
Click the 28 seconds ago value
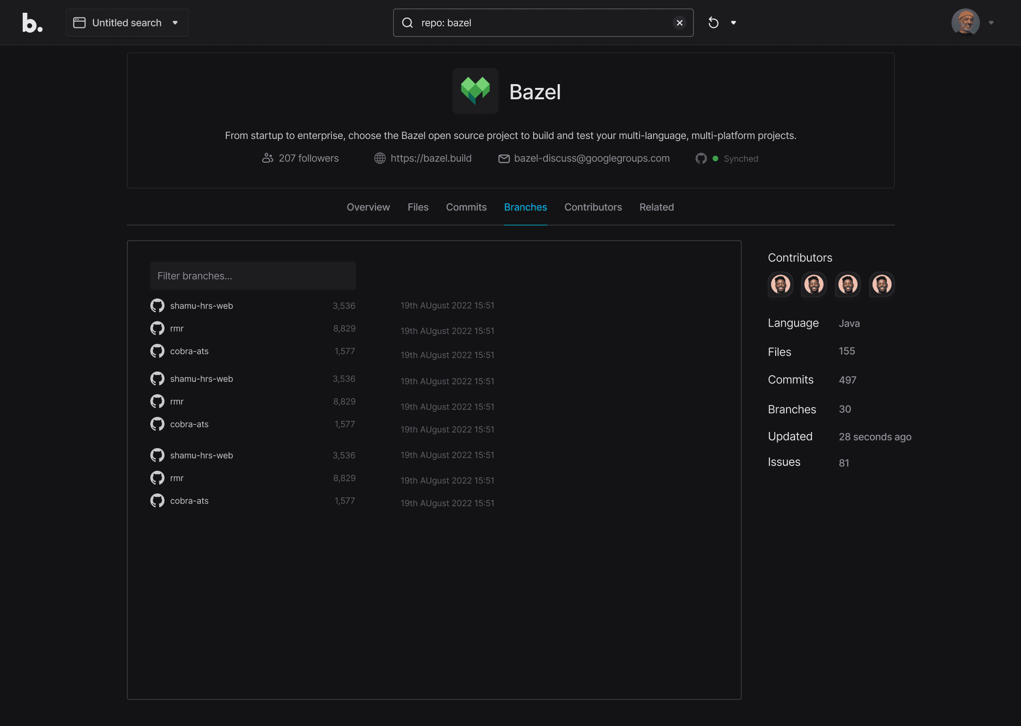tap(875, 437)
